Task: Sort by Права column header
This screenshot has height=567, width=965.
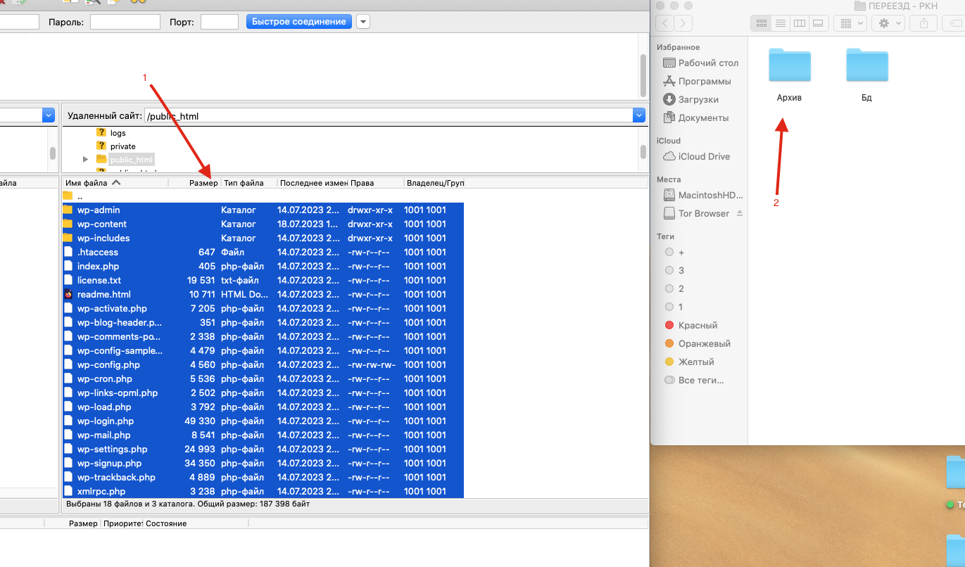Action: tap(376, 183)
